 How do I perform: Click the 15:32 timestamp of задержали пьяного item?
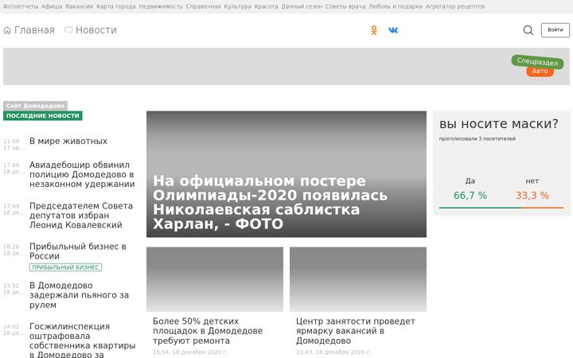pos(11,286)
